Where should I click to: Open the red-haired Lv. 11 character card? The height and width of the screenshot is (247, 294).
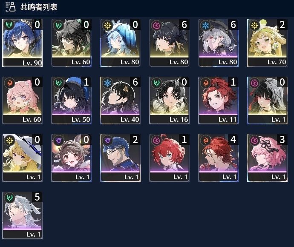(219, 101)
